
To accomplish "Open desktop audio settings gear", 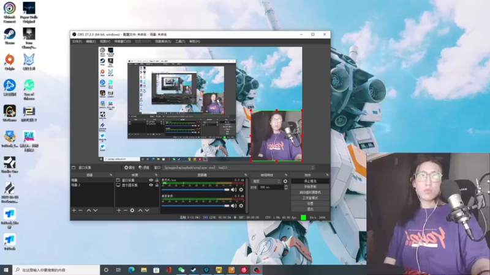I will (x=241, y=205).
